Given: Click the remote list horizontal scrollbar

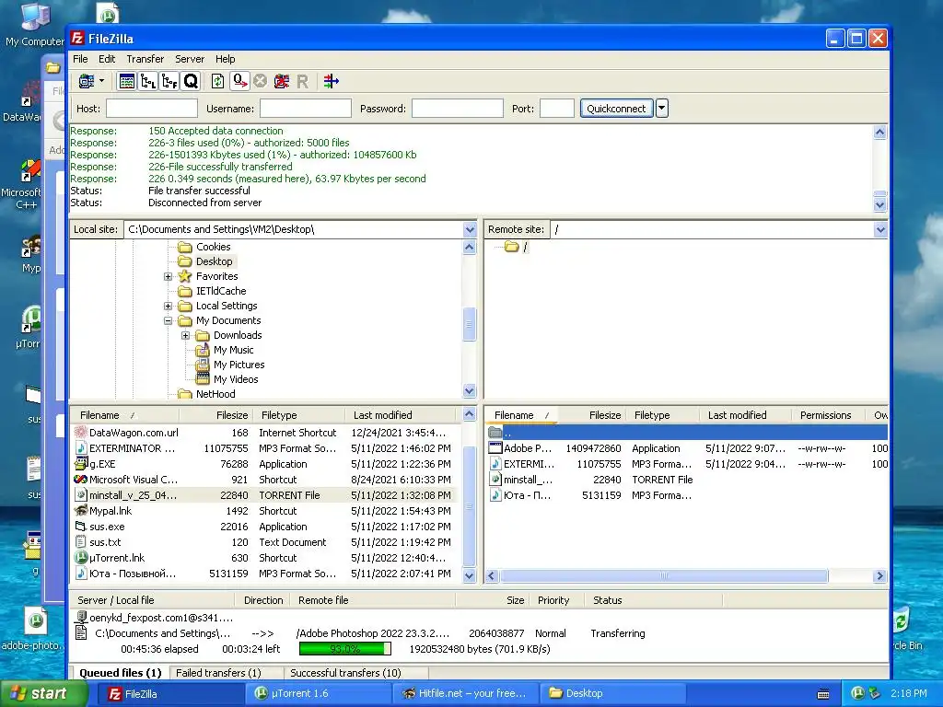Looking at the screenshot, I should pyautogui.click(x=664, y=576).
